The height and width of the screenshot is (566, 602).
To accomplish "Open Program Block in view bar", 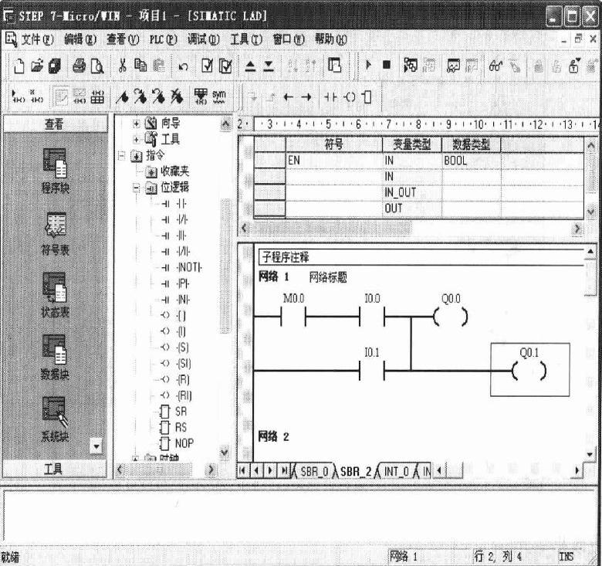I will click(x=55, y=171).
